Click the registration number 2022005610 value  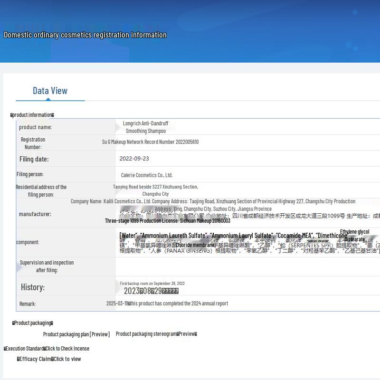(x=150, y=142)
